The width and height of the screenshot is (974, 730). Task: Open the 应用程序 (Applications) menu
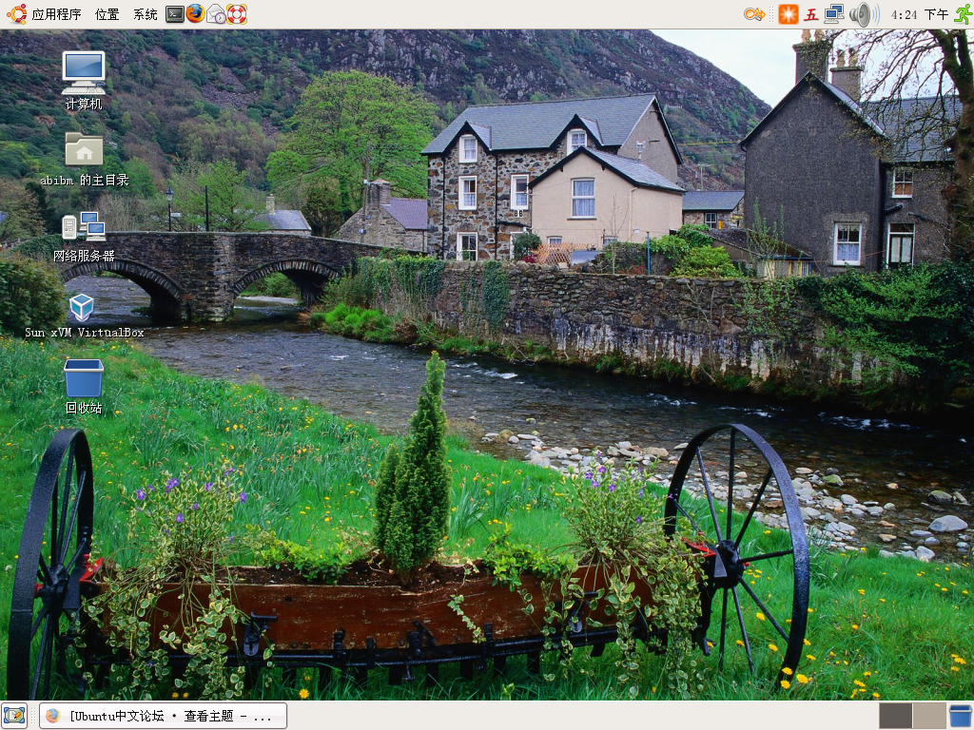tap(56, 13)
